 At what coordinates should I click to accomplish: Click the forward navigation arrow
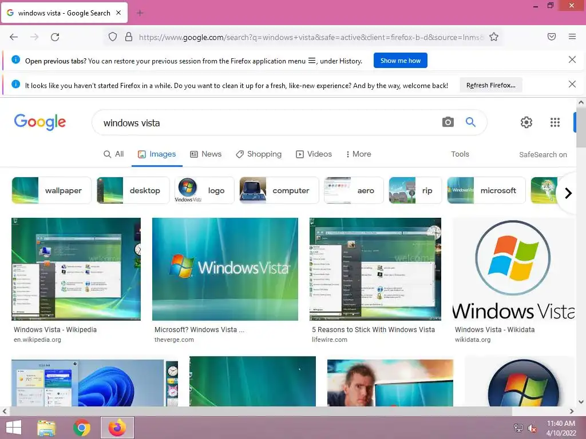tap(34, 37)
